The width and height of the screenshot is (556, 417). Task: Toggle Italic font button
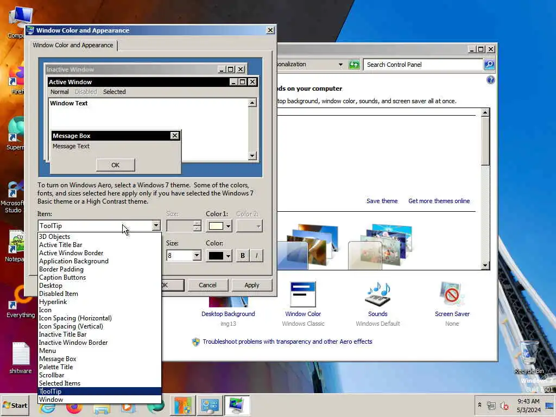[x=256, y=256]
